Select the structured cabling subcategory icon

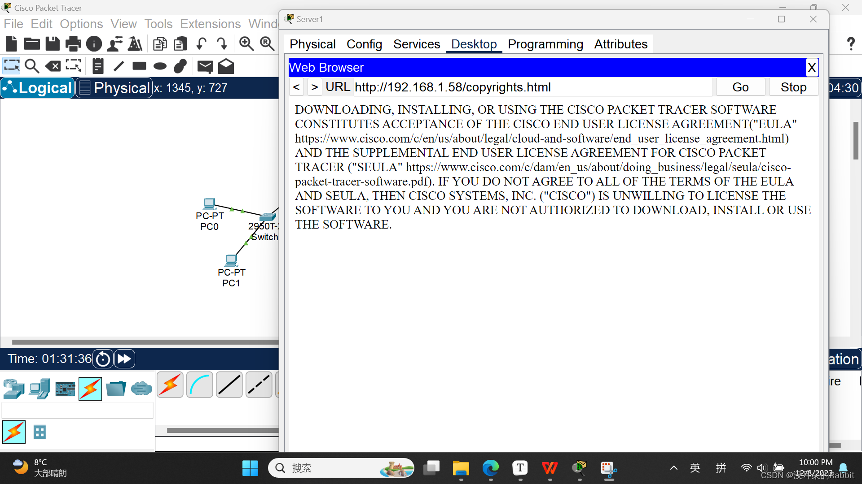(40, 432)
